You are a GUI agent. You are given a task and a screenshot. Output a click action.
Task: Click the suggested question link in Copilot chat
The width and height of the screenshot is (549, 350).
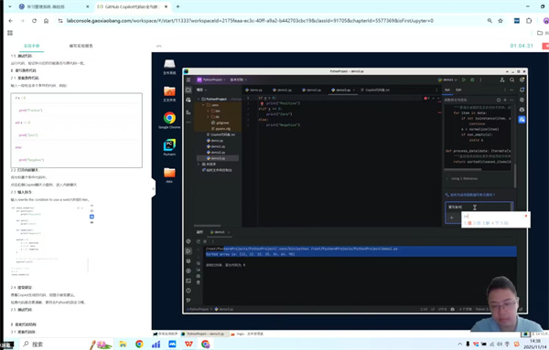pyautogui.click(x=470, y=195)
